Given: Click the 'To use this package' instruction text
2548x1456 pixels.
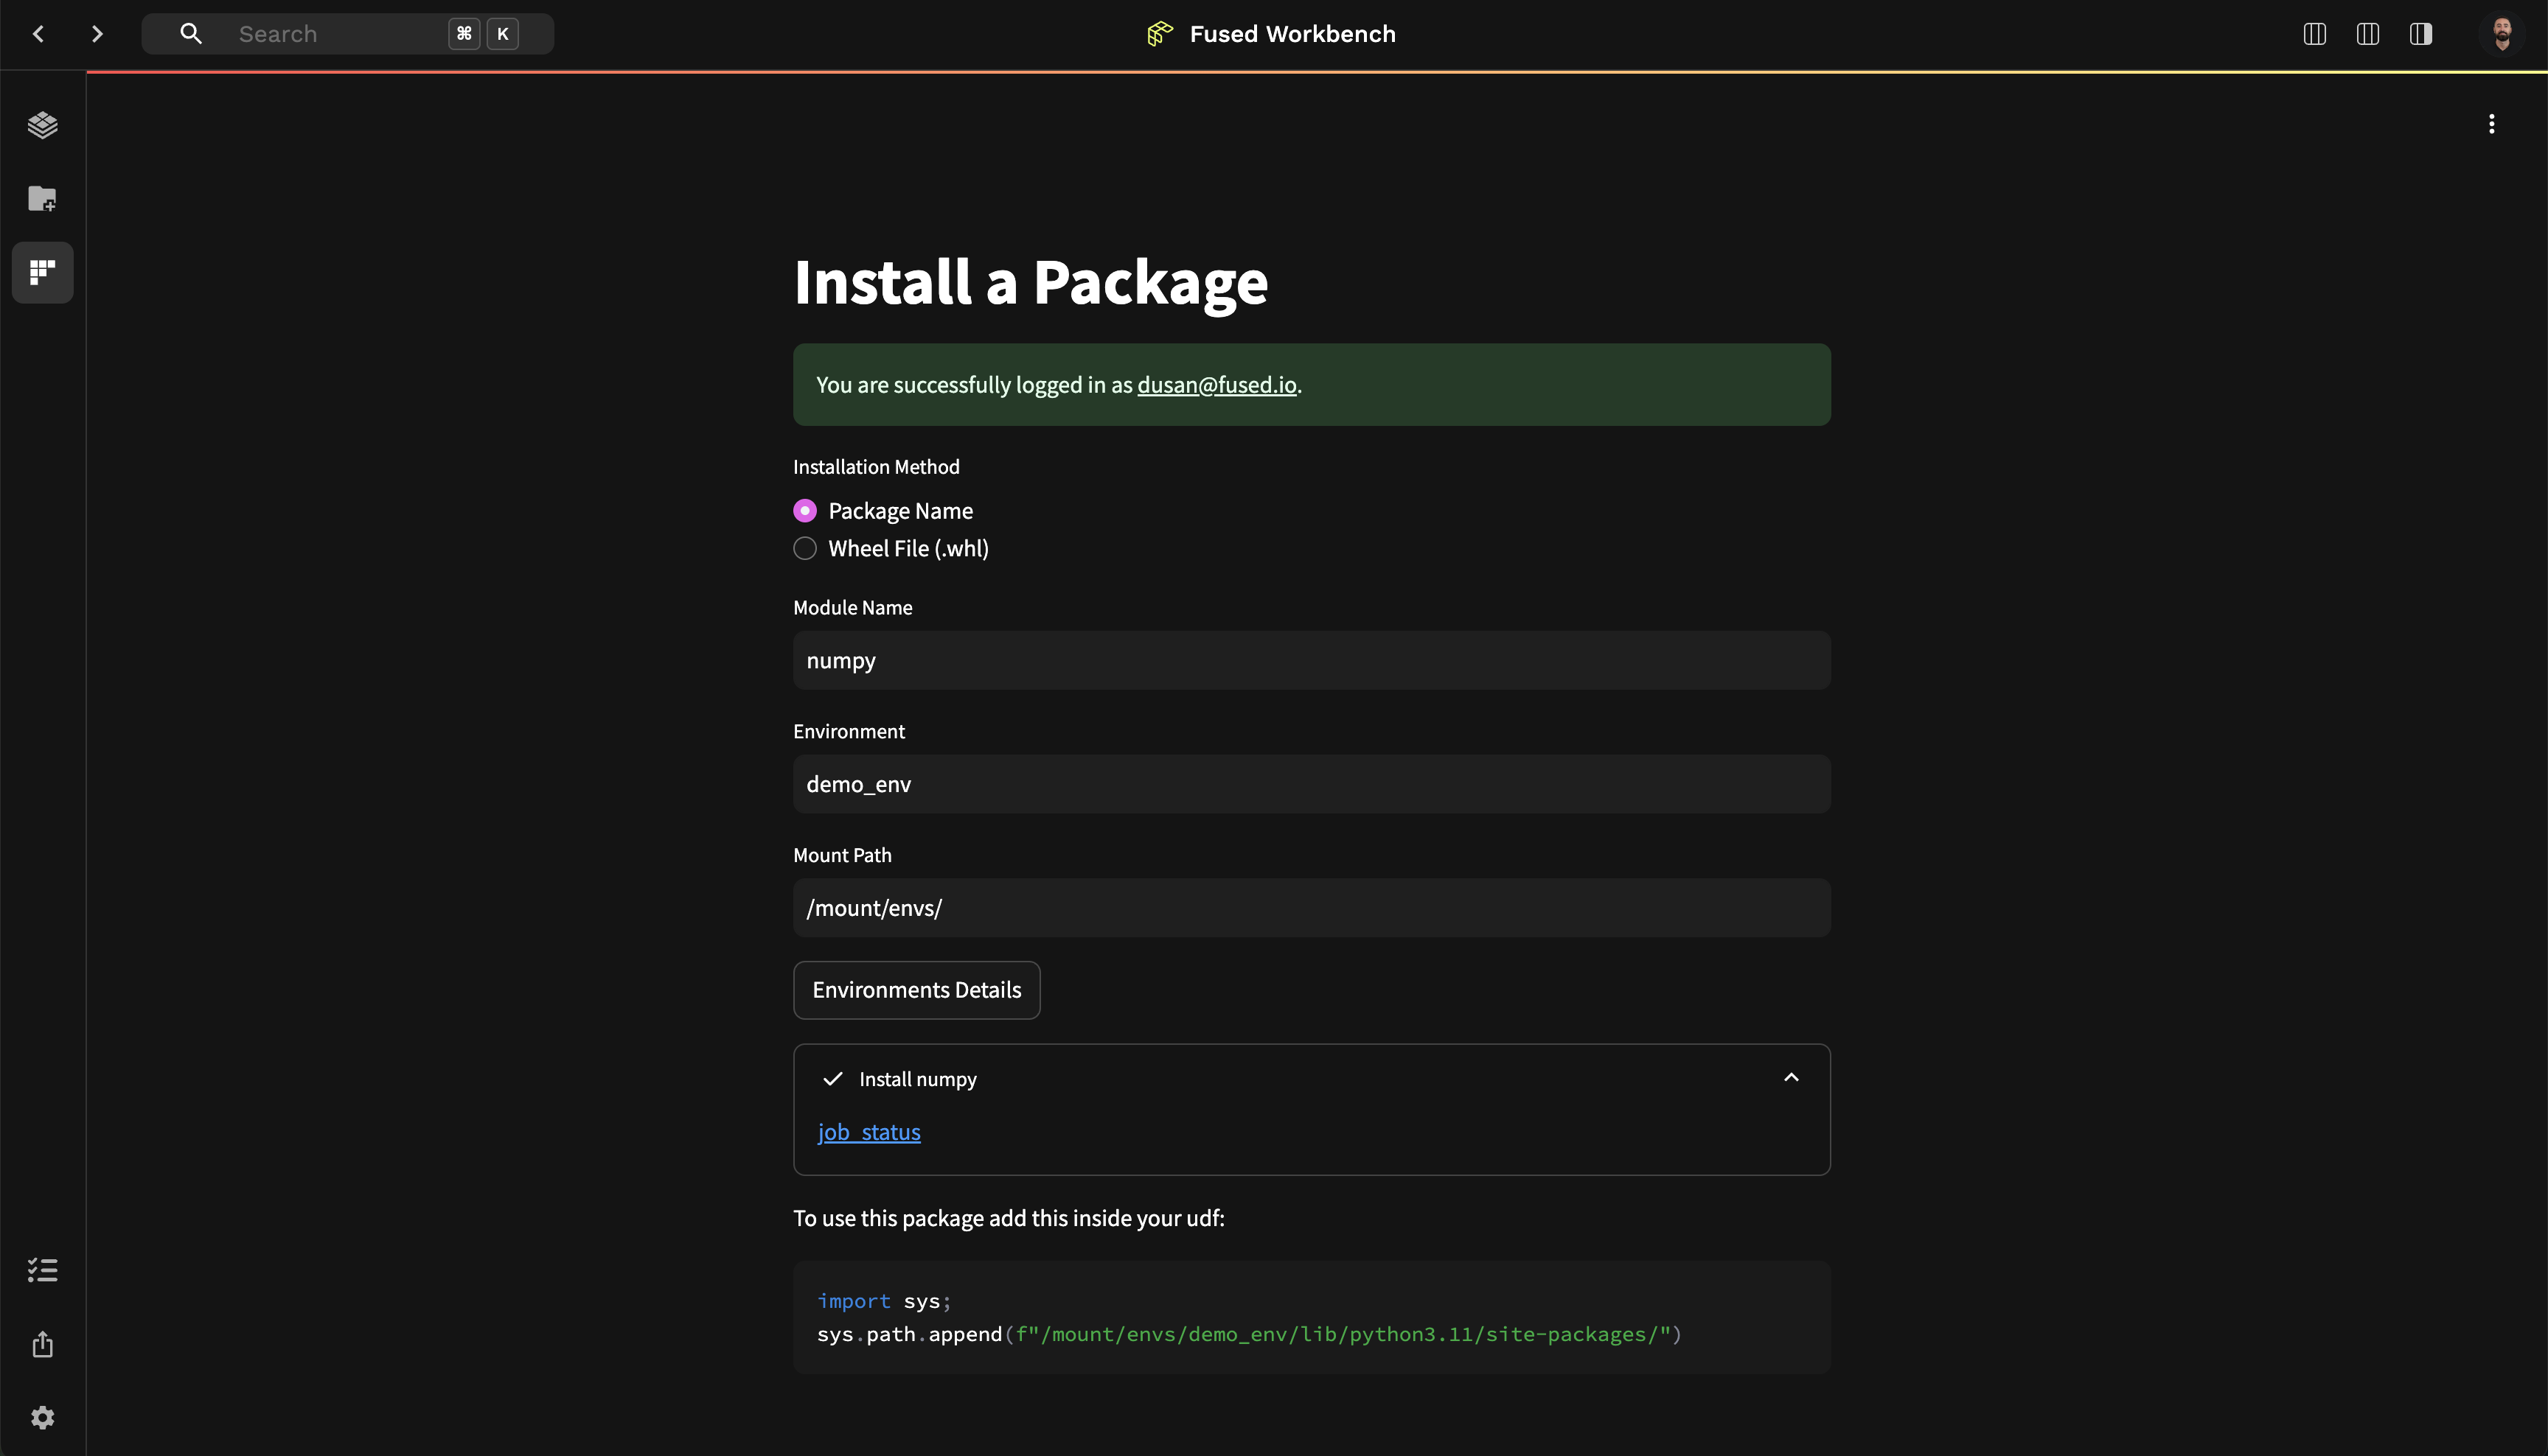Looking at the screenshot, I should pyautogui.click(x=1009, y=1218).
